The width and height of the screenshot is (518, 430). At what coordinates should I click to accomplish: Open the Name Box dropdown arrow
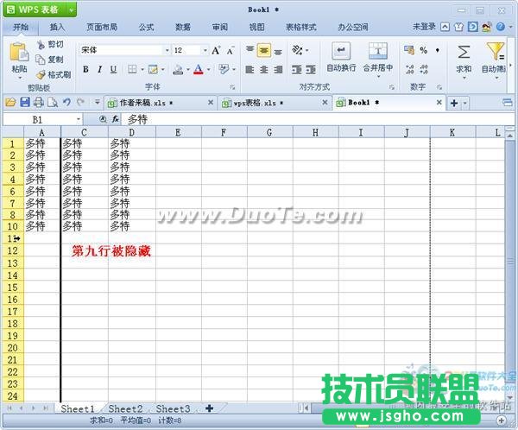(79, 119)
